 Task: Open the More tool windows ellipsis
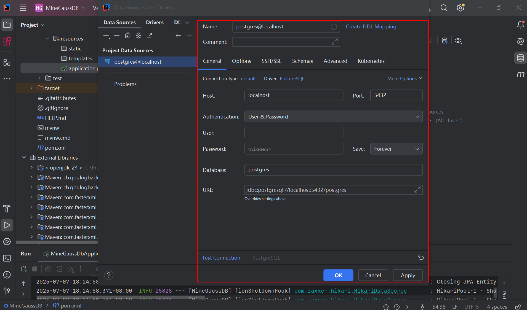pyautogui.click(x=7, y=79)
